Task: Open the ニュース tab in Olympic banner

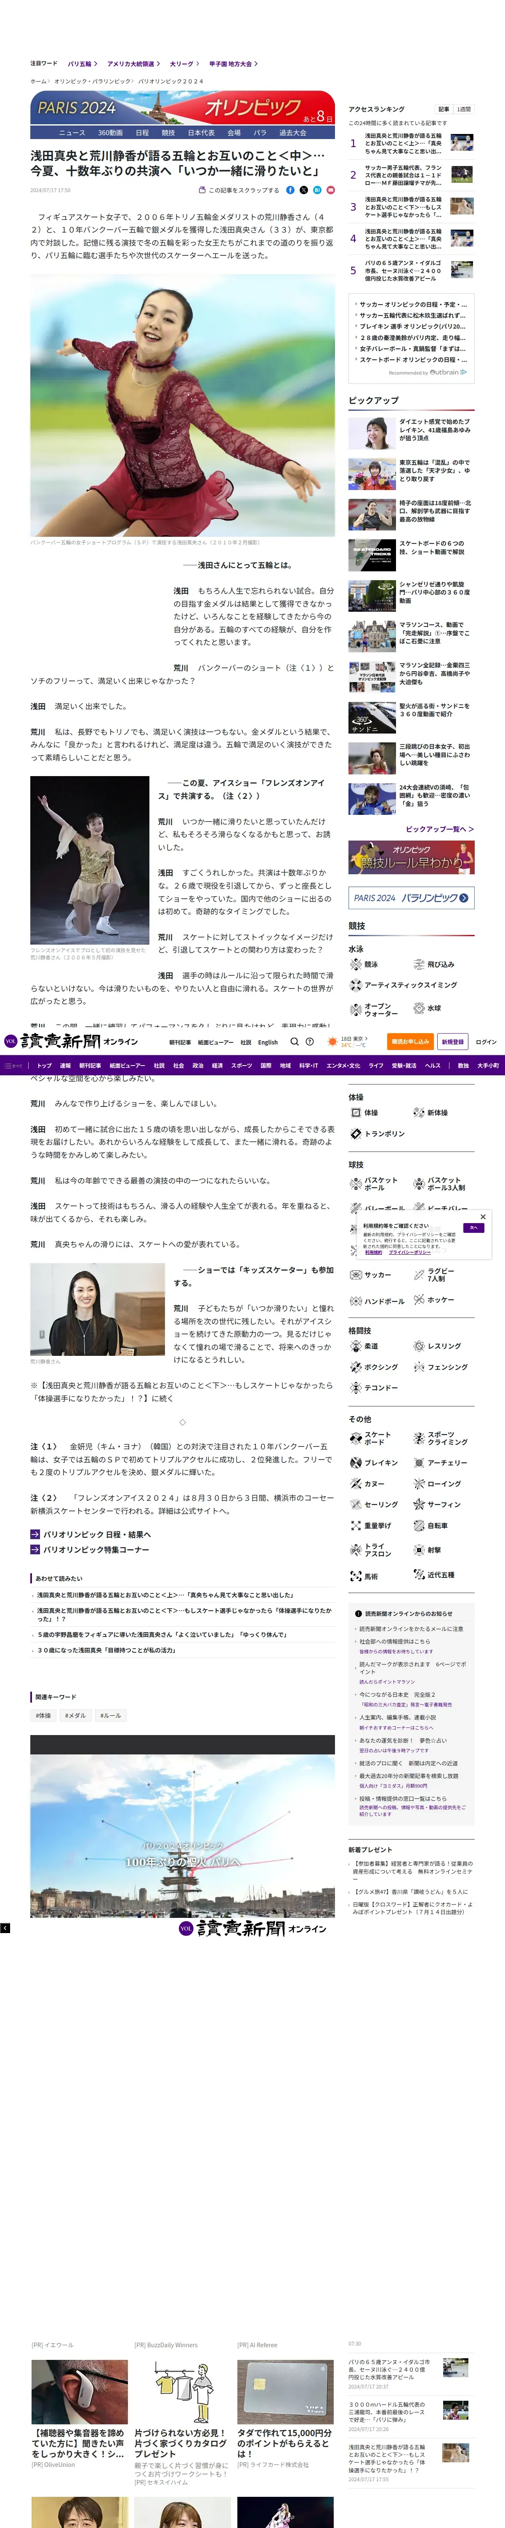Action: point(72,132)
